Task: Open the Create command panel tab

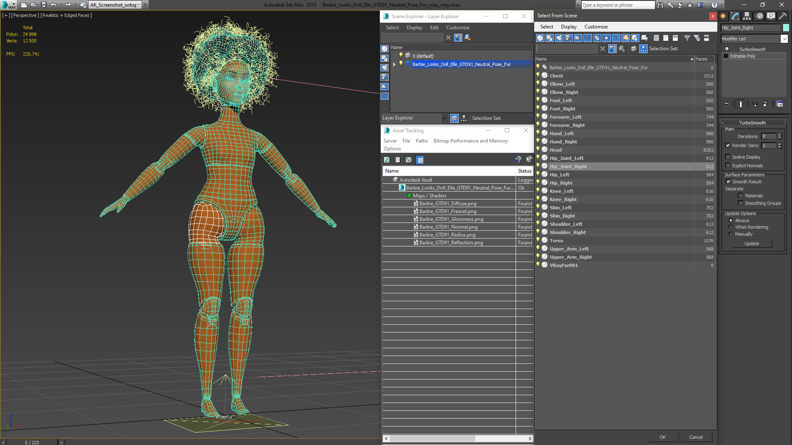Action: pyautogui.click(x=723, y=16)
